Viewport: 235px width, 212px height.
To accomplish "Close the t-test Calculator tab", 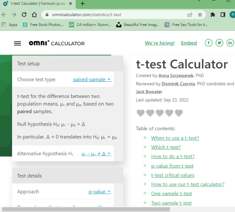I will coord(70,4).
